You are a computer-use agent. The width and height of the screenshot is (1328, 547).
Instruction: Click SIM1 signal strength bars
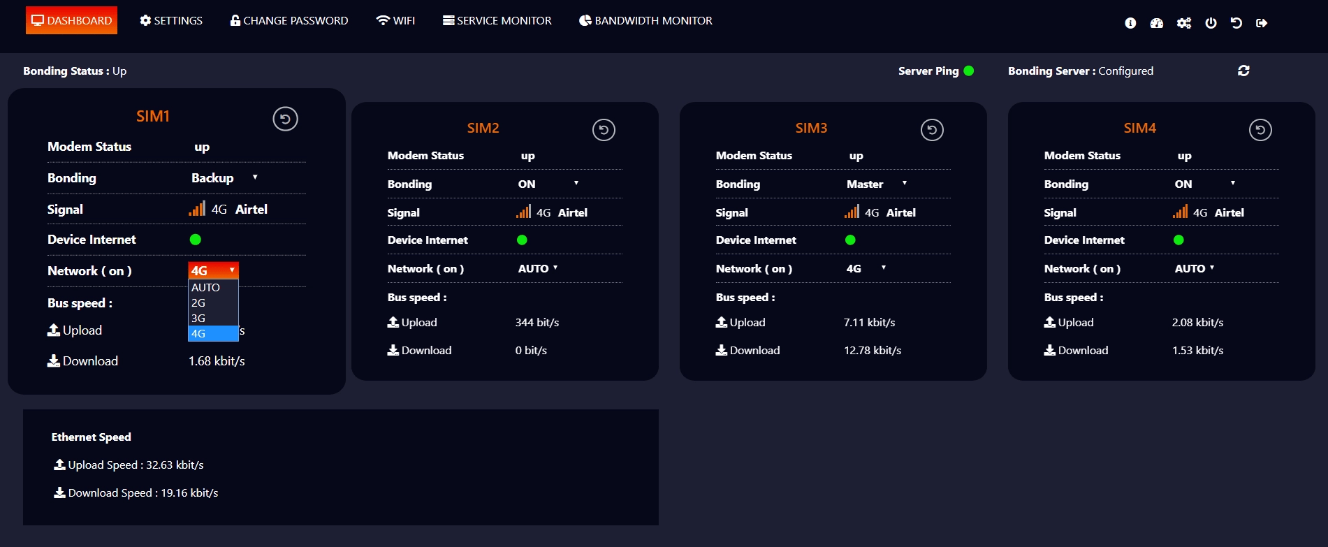coord(197,208)
